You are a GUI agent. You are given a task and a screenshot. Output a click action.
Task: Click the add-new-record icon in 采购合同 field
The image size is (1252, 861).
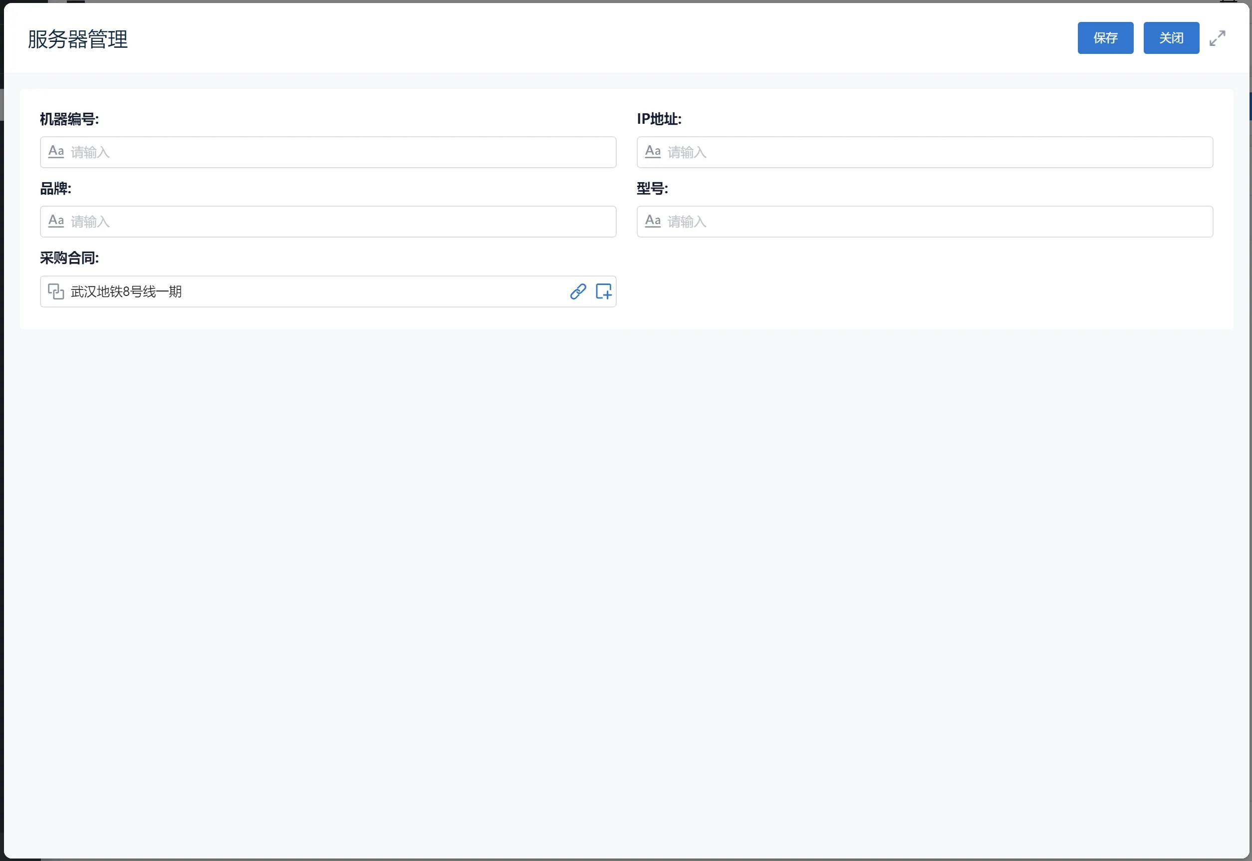tap(603, 291)
